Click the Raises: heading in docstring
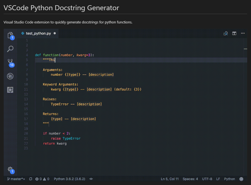The height and width of the screenshot is (185, 251). [x=50, y=99]
